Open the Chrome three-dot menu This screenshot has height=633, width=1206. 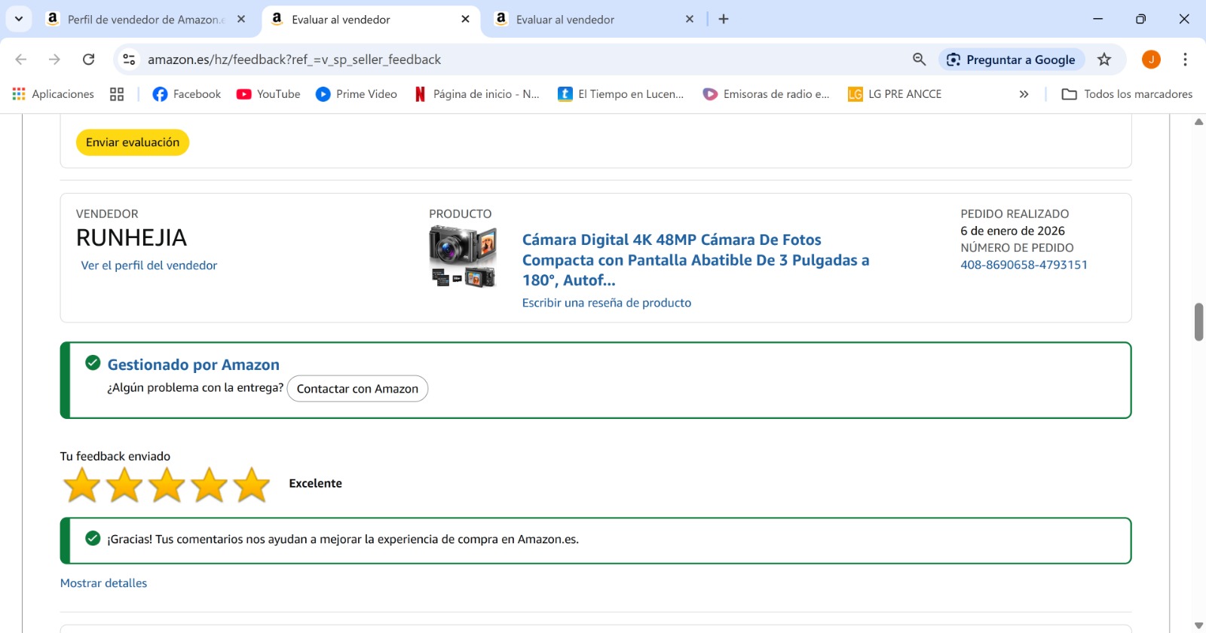tap(1185, 60)
